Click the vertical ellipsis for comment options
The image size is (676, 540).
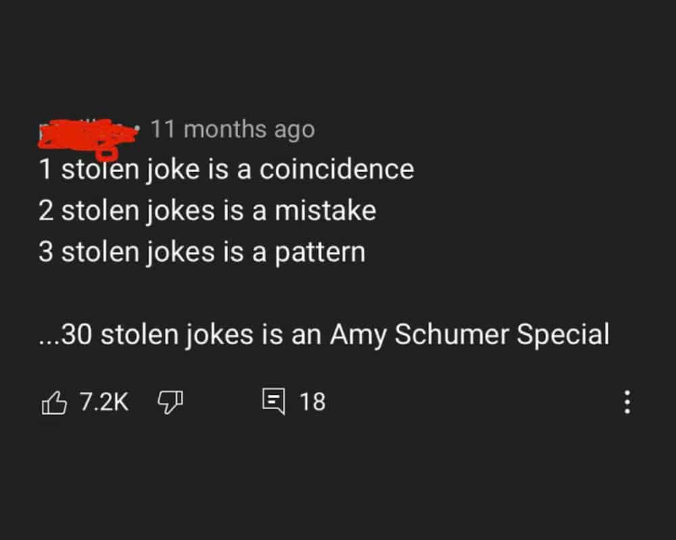coord(627,402)
